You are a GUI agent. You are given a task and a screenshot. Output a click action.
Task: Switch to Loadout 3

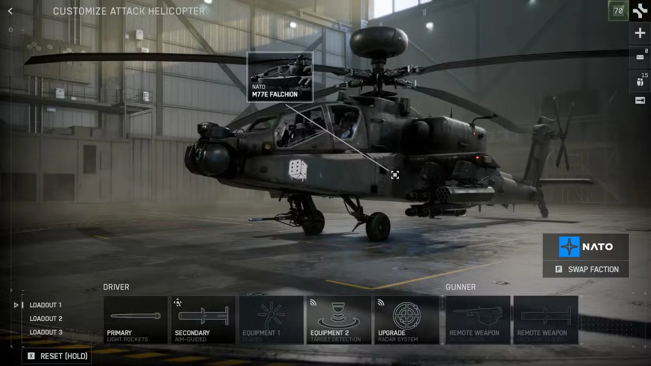(46, 332)
